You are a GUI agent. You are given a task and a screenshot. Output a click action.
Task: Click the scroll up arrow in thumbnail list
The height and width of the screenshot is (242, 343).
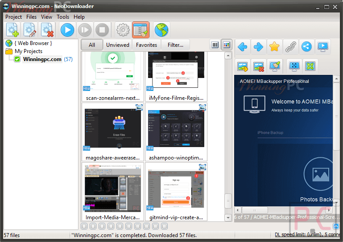pyautogui.click(x=228, y=56)
